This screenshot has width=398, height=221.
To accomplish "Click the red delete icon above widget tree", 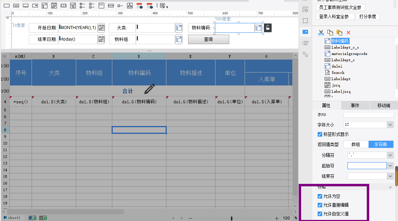I will coord(349,33).
